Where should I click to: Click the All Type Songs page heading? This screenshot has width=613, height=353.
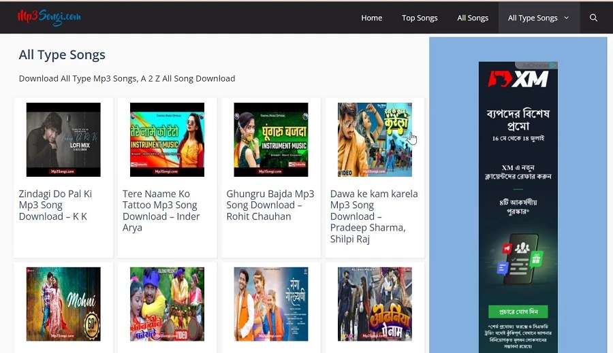(x=62, y=54)
